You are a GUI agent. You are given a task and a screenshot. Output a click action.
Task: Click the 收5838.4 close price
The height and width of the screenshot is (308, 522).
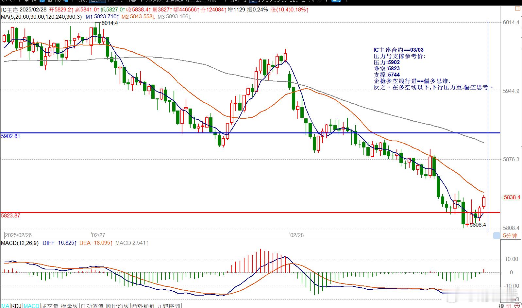tap(138, 10)
